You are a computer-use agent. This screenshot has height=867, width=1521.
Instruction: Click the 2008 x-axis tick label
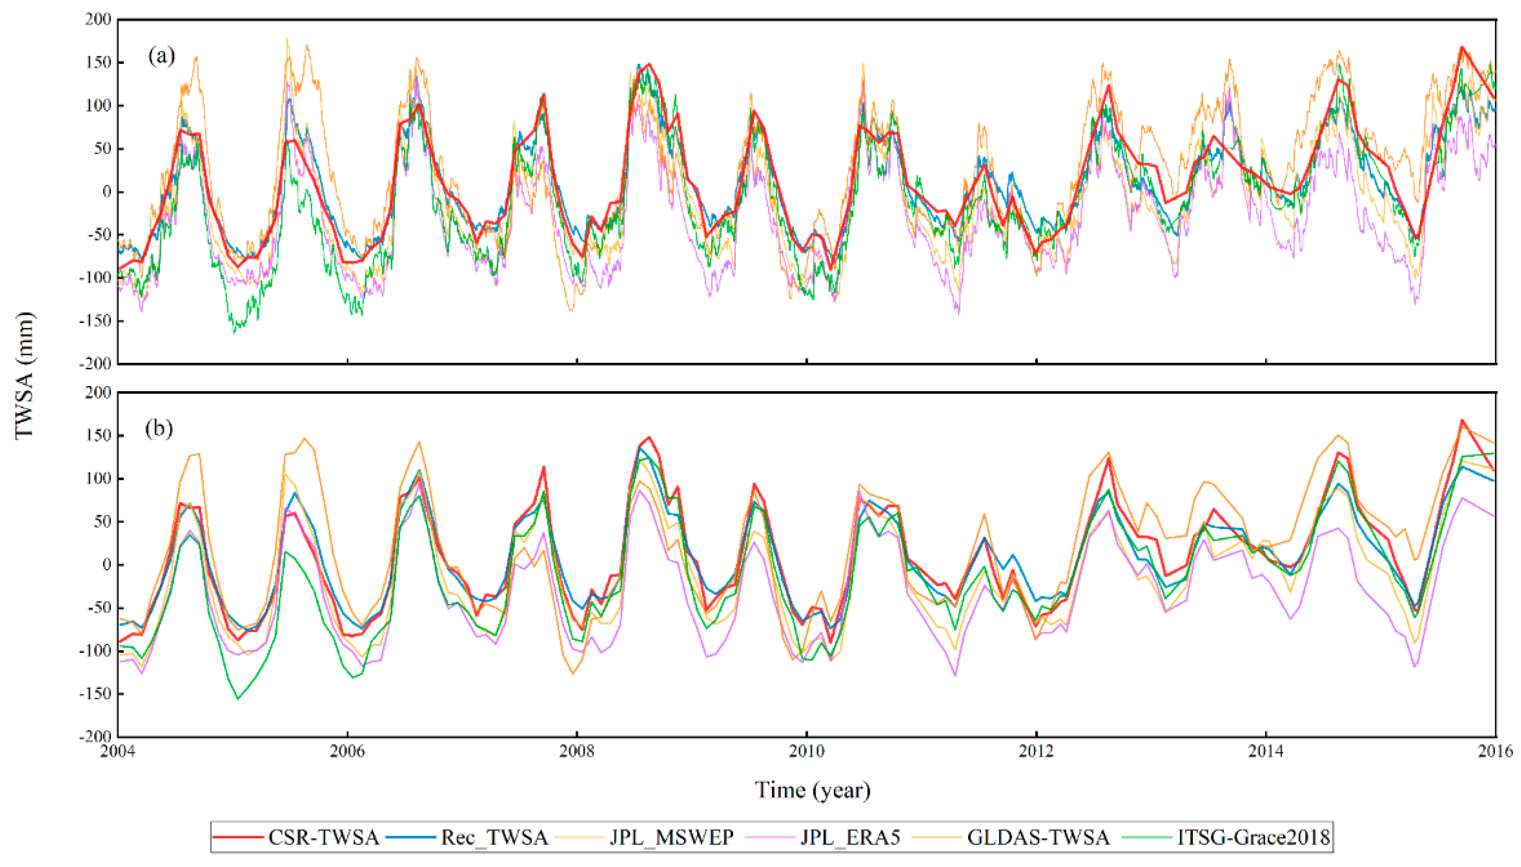point(576,751)
